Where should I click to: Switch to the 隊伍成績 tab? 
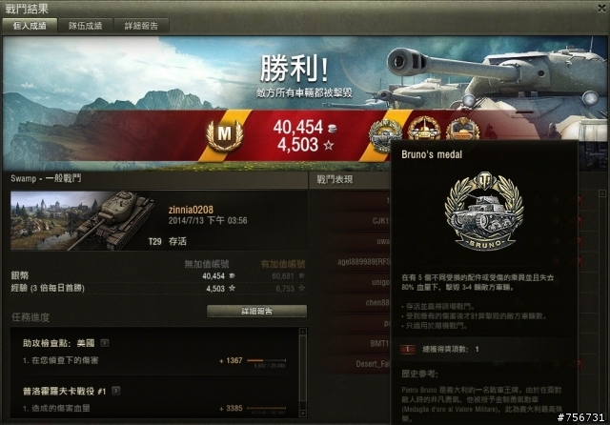pos(85,26)
